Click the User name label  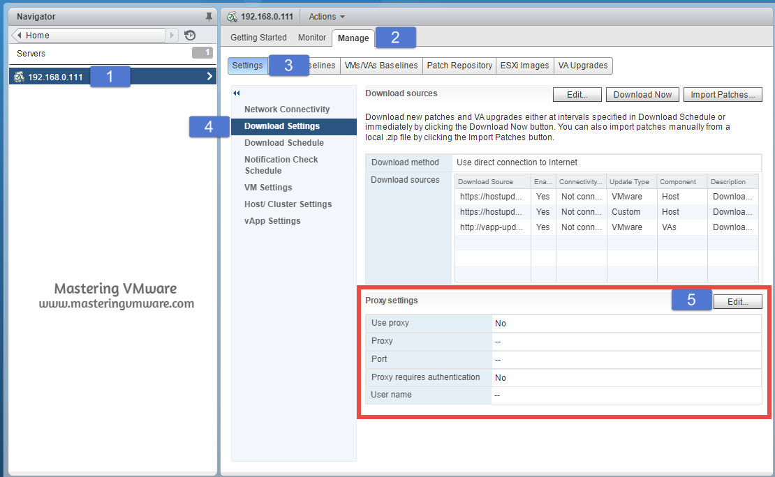coord(391,395)
